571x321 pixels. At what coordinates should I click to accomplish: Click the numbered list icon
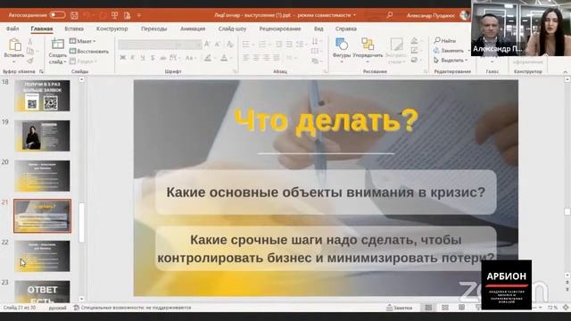pyautogui.click(x=262, y=45)
